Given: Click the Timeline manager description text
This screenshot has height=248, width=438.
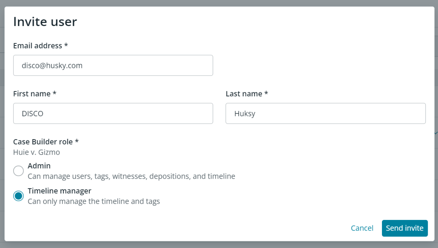Looking at the screenshot, I should (94, 201).
